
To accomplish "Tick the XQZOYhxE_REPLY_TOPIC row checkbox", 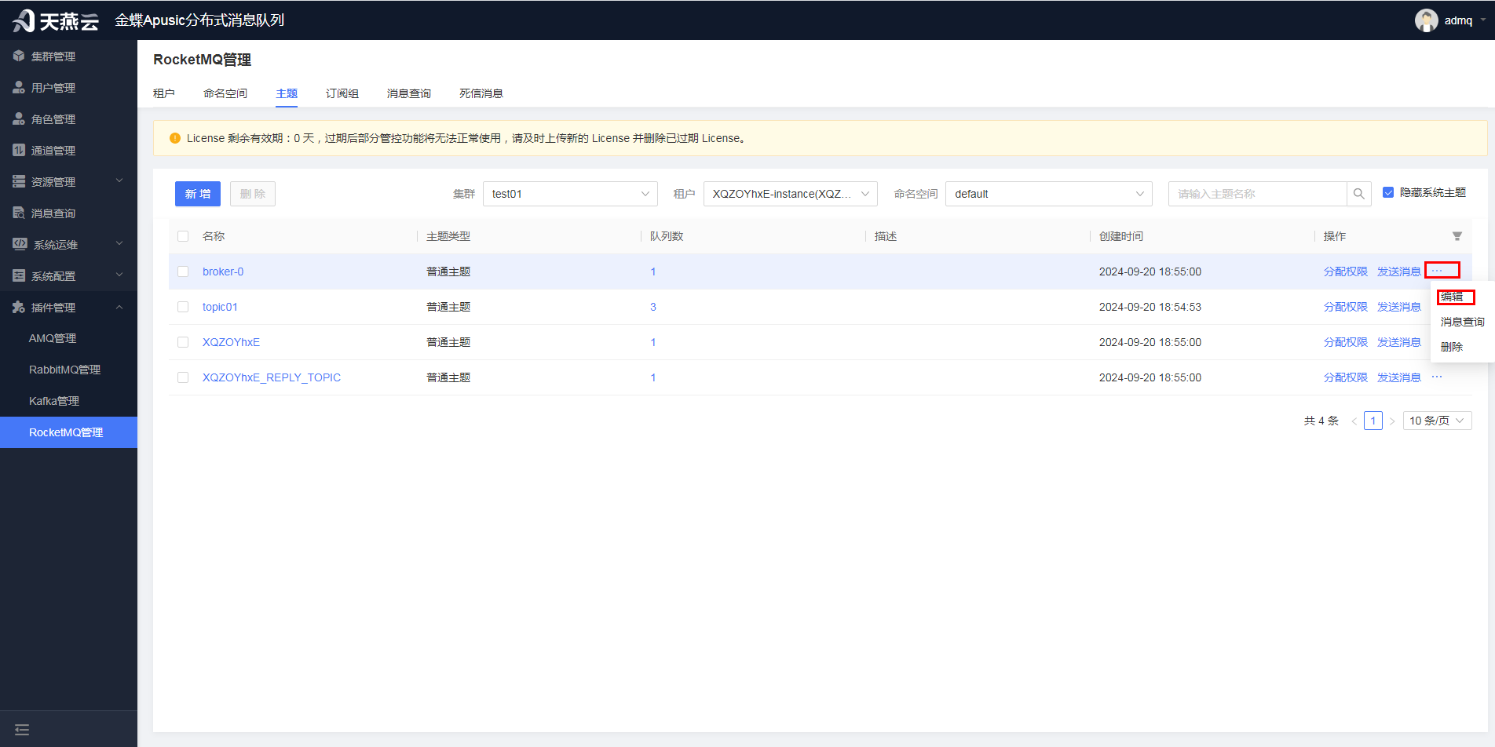I will (x=183, y=377).
